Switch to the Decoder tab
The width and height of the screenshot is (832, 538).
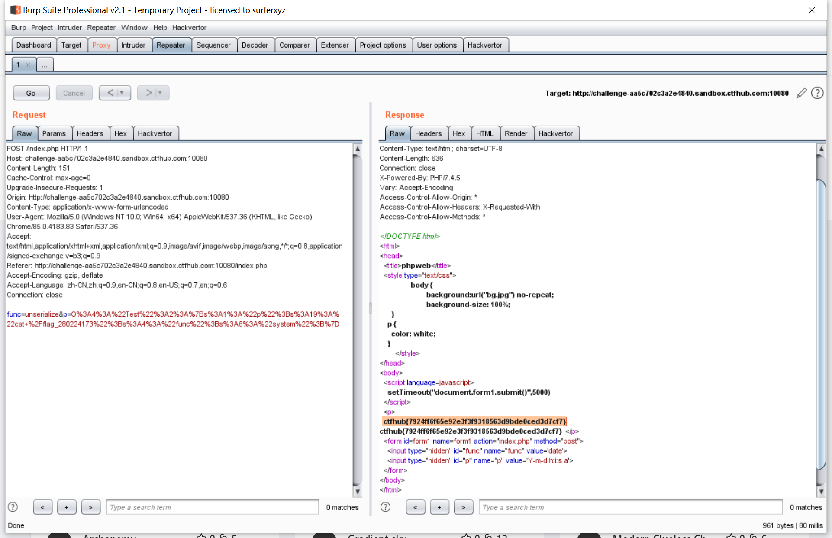click(x=255, y=45)
